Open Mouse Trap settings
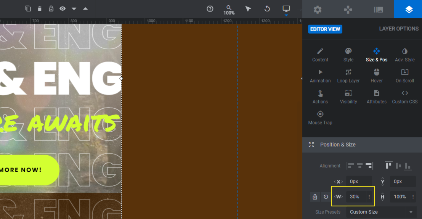This screenshot has width=422, height=219. 320,118
